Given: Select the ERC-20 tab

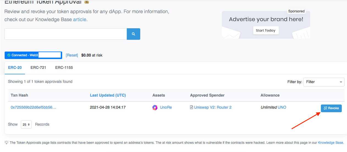Looking at the screenshot, I should pyautogui.click(x=15, y=67).
